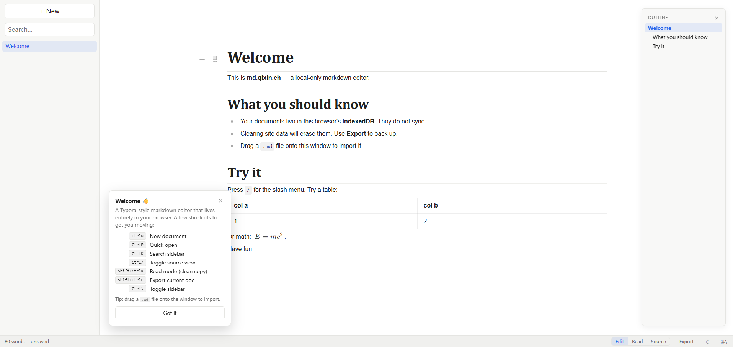Click the Got it button

click(x=170, y=313)
